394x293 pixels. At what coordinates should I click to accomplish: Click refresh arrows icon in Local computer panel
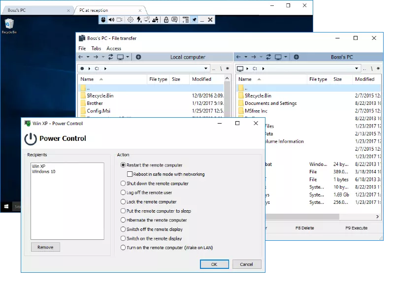[111, 57]
